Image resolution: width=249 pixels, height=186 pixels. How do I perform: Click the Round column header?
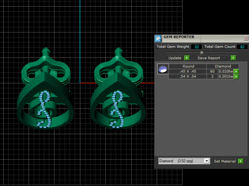pyautogui.click(x=188, y=66)
